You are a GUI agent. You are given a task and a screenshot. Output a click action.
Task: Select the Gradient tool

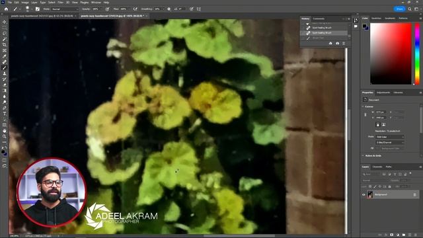click(x=5, y=91)
